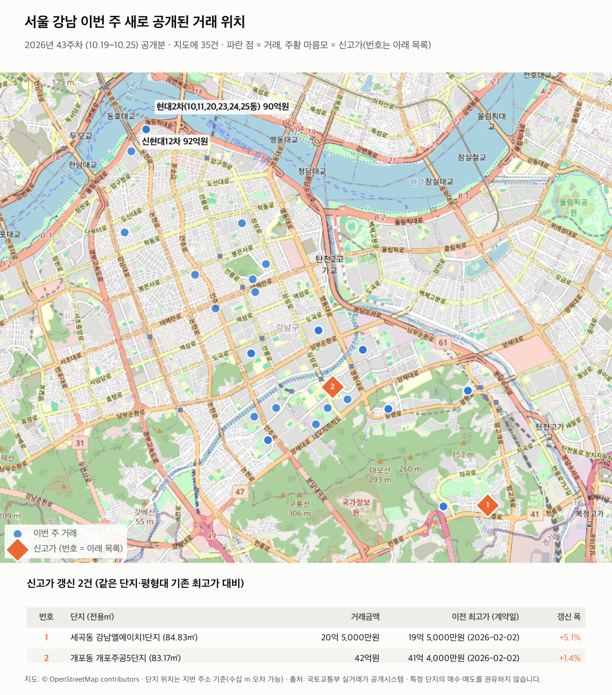This screenshot has height=695, width=612.
Task: Click the 잠실대교 bridge label
Action: (439, 182)
